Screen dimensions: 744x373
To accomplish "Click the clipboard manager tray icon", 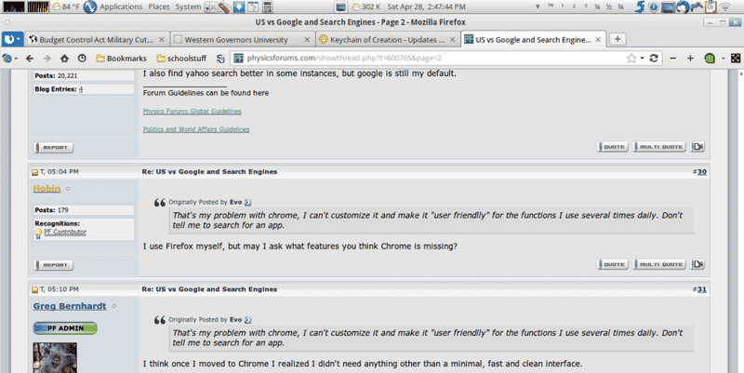I will click(711, 7).
